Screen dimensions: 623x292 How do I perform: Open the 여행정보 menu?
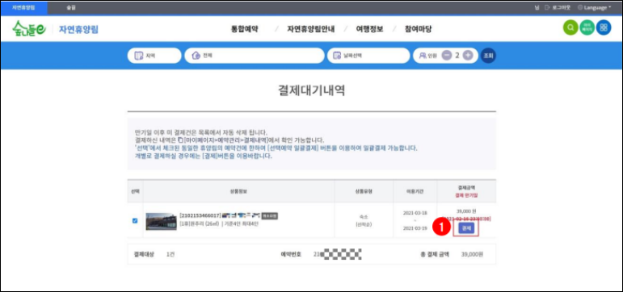370,29
